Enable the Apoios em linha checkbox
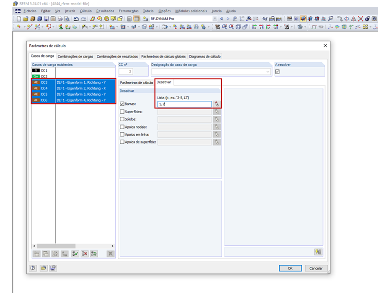This screenshot has height=293, width=391. pos(122,134)
